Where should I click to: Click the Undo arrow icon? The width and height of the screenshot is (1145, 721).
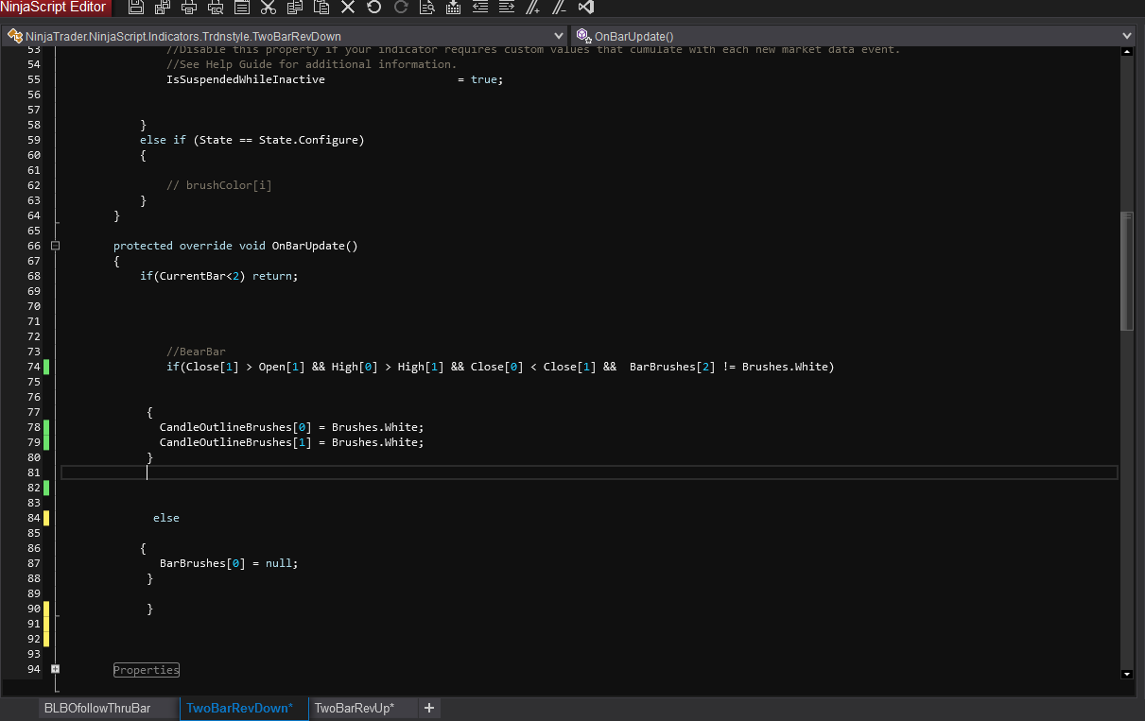click(374, 8)
